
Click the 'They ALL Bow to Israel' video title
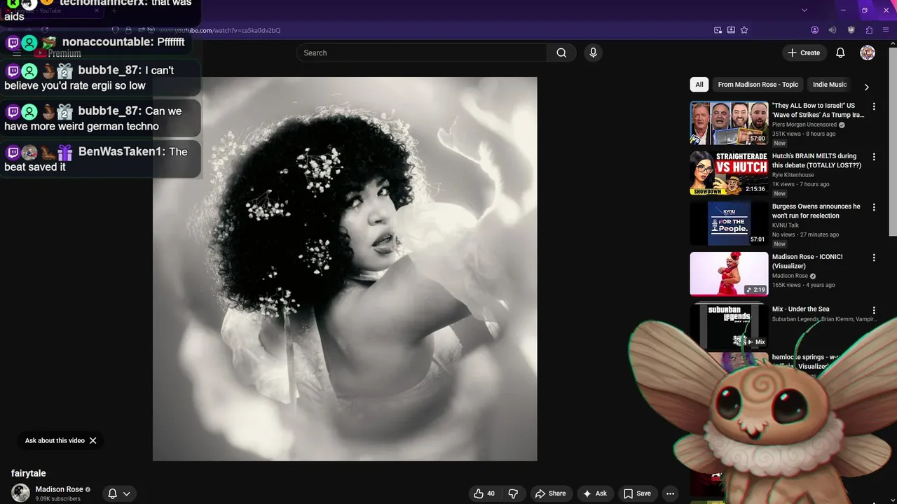tap(818, 111)
